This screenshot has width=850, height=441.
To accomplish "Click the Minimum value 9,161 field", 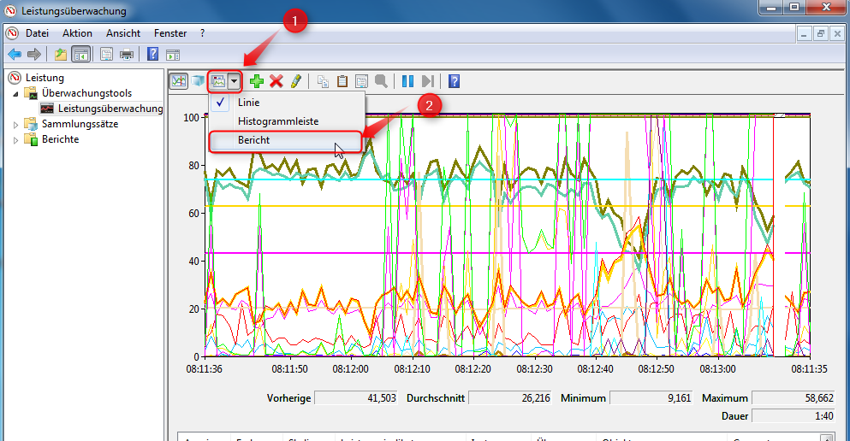I will [x=651, y=398].
